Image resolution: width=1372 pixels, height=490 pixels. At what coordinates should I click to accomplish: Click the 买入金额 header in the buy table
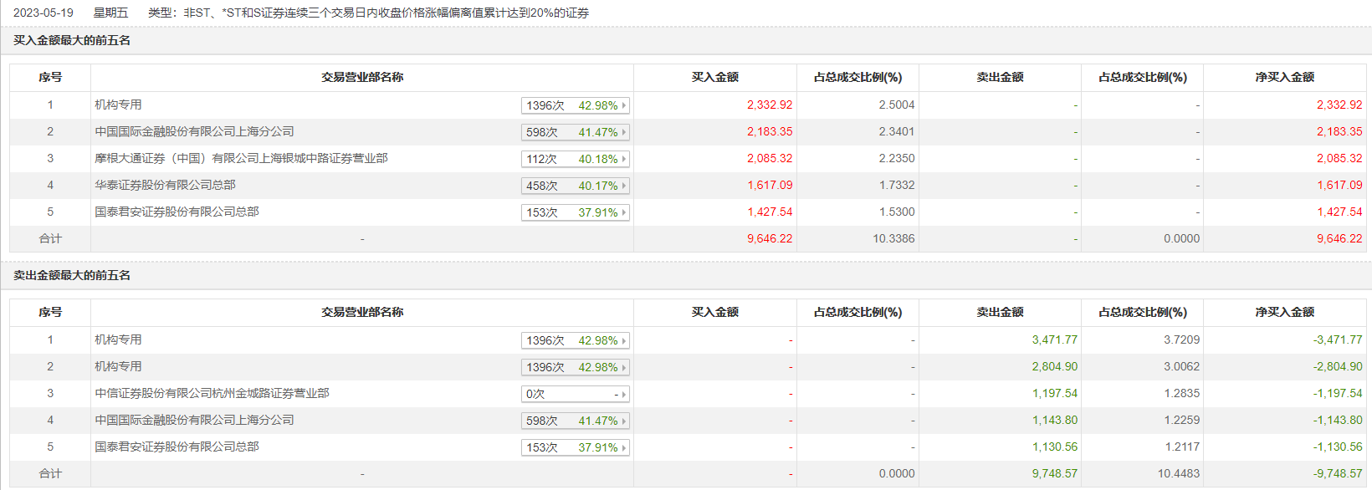714,77
